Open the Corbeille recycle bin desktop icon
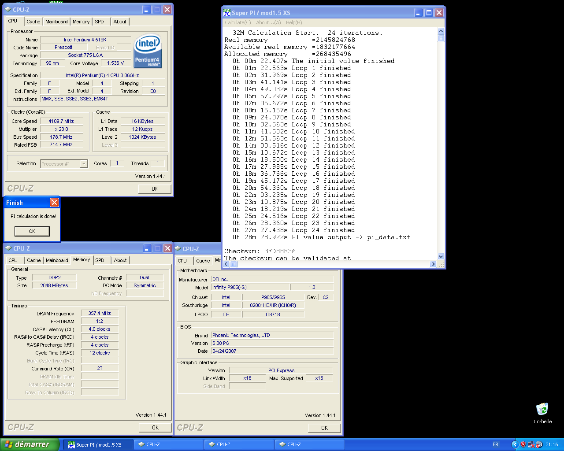This screenshot has width=564, height=451. pyautogui.click(x=542, y=413)
